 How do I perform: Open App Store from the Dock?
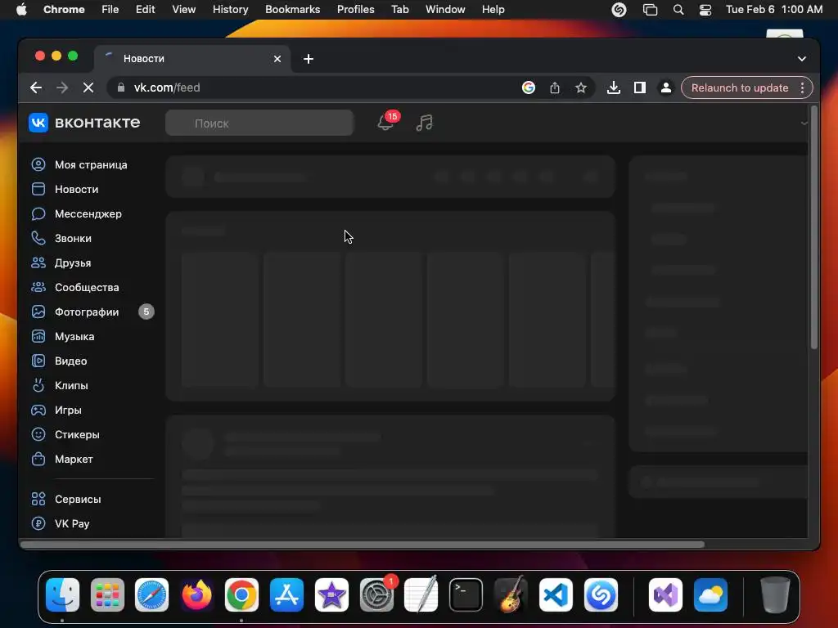[286, 595]
